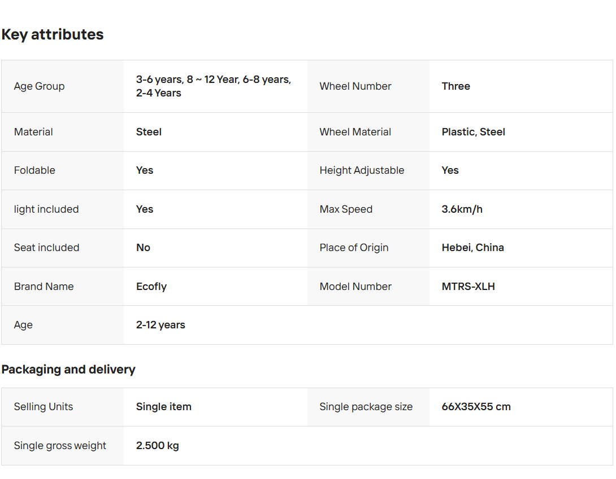Click the Model Number value MTRS-XLH
The width and height of the screenshot is (616, 479).
[468, 287]
